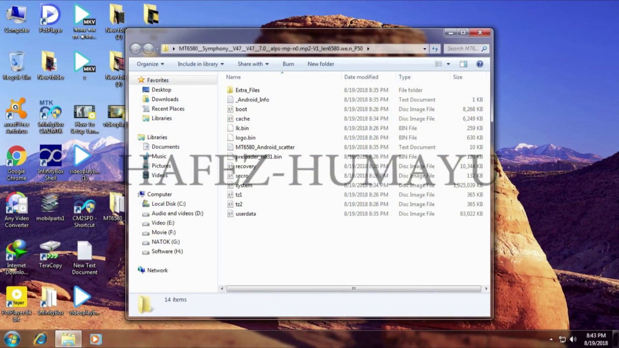Viewport: 619px width, 348px height.
Task: Select MT6580_Android_scatter file
Action: pyautogui.click(x=265, y=147)
